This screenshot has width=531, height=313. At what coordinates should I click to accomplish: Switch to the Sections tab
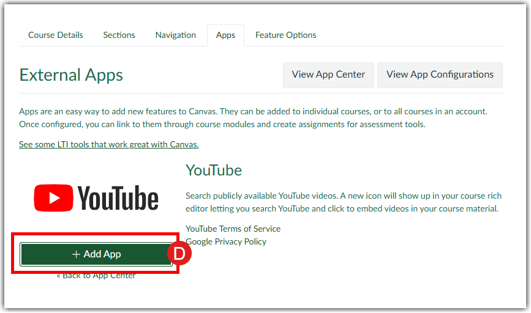coord(119,35)
